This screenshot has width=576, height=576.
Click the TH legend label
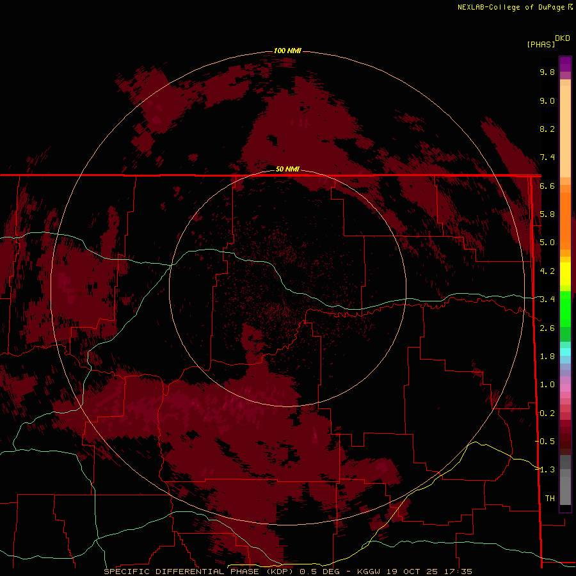click(x=550, y=499)
